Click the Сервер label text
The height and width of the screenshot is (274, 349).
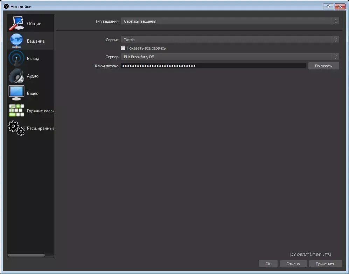[112, 57]
